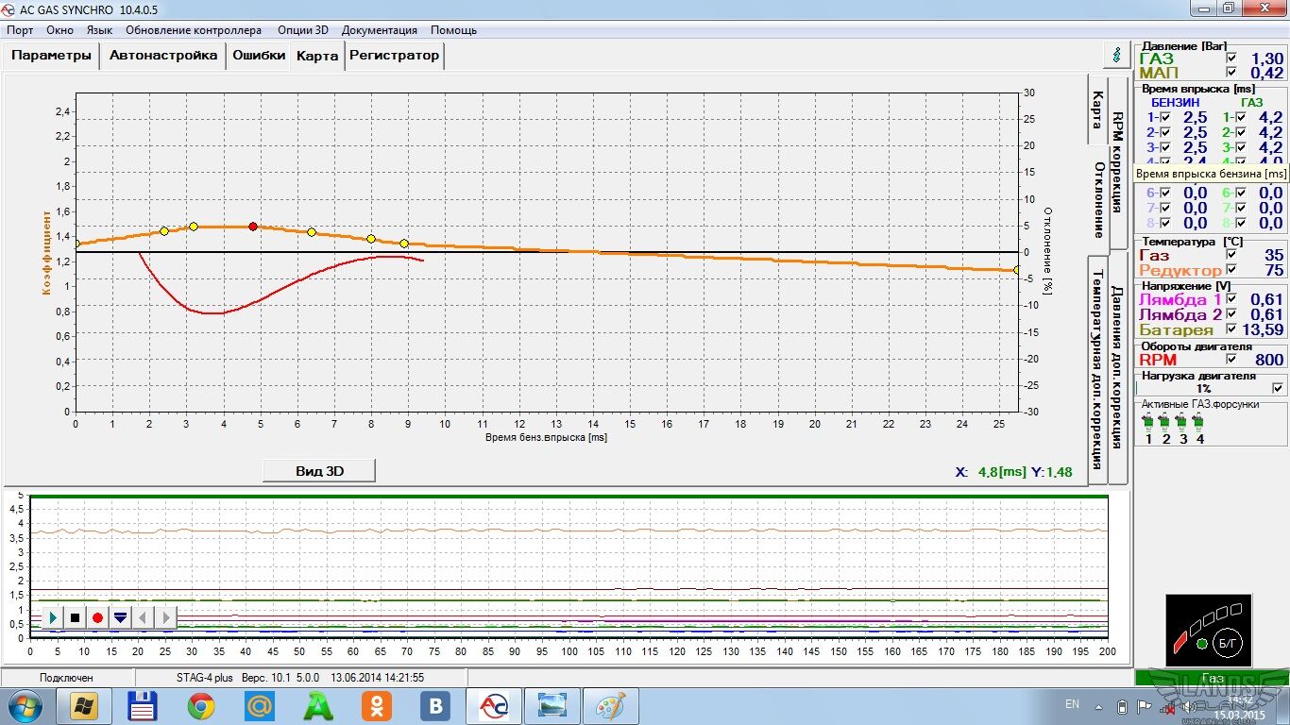Viewport: 1290px width, 725px height.
Task: Select the Температурная доп. коррекция side tab
Action: (1097, 370)
